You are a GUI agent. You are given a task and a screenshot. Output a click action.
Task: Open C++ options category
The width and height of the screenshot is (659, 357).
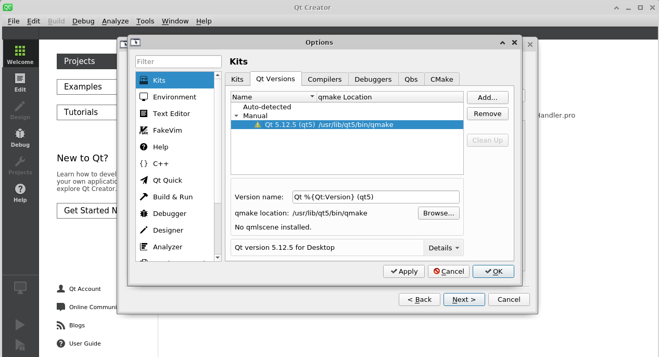pyautogui.click(x=175, y=163)
